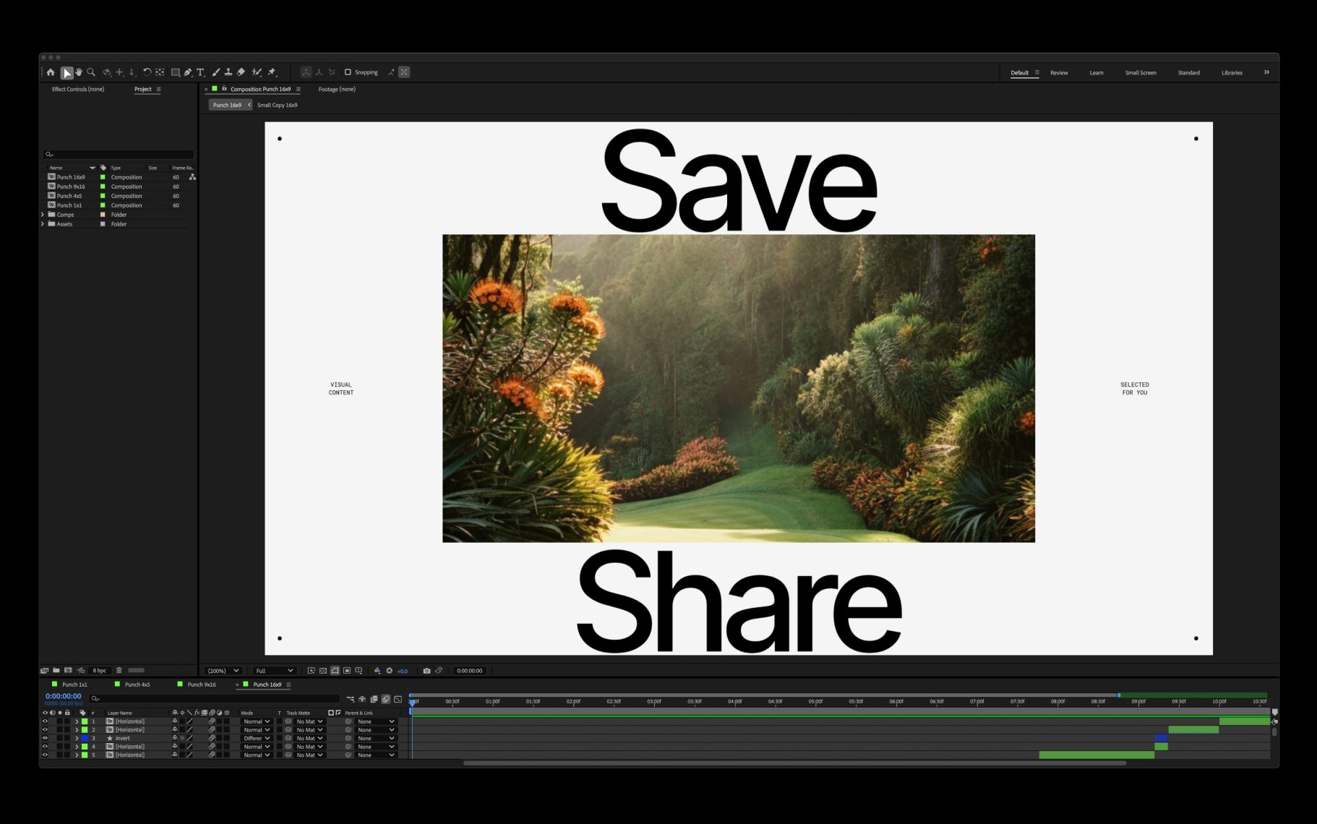This screenshot has width=1317, height=824.
Task: Switch to the Punch 9x16 timeline tab
Action: click(202, 684)
